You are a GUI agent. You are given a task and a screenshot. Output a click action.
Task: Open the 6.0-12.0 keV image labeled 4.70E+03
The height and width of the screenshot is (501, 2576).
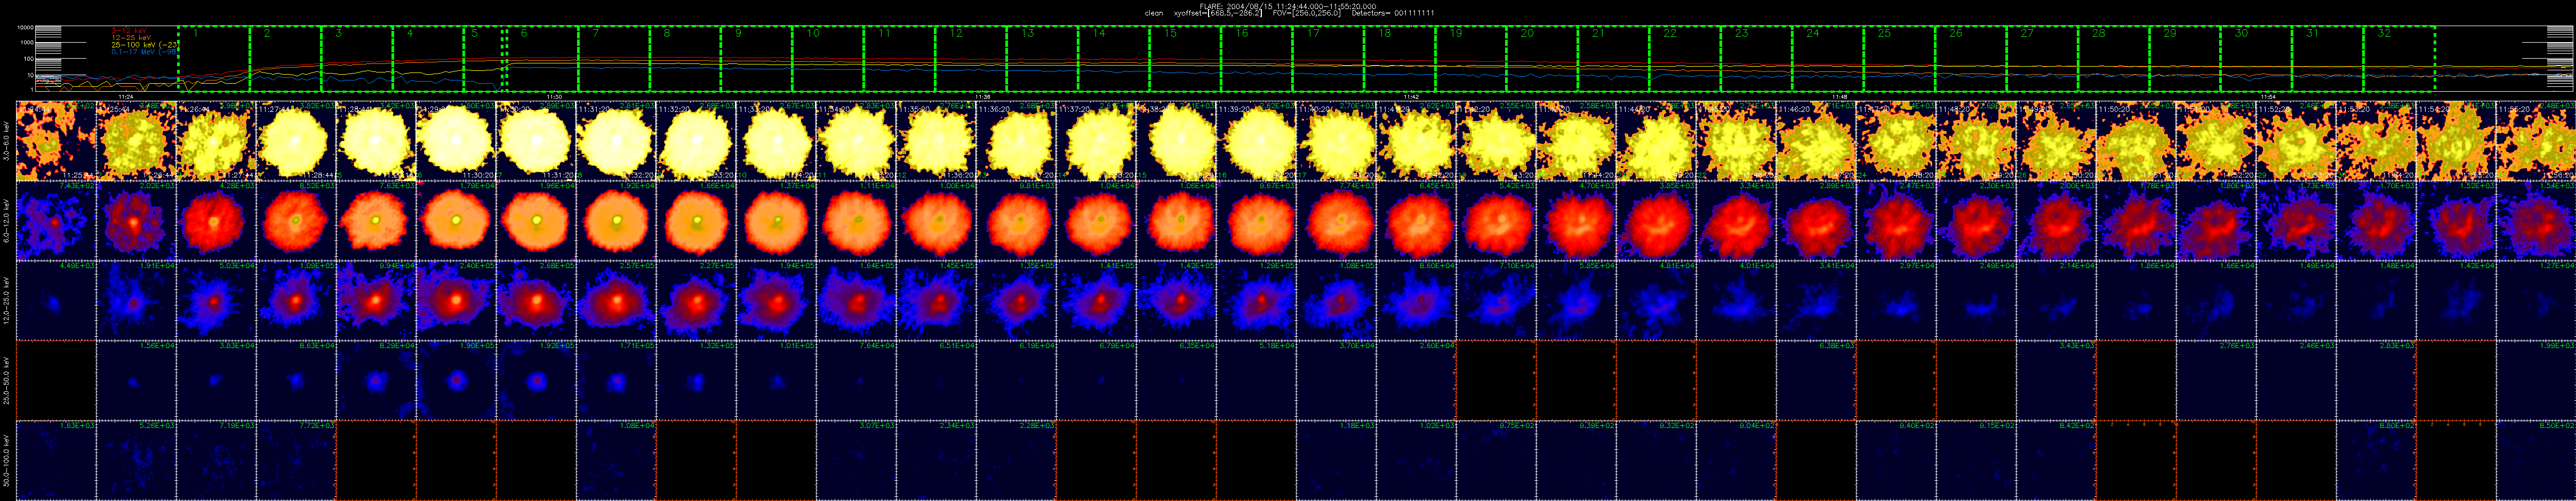coord(1577,221)
